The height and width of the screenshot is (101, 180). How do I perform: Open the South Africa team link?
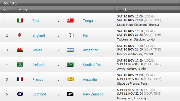click(x=93, y=65)
